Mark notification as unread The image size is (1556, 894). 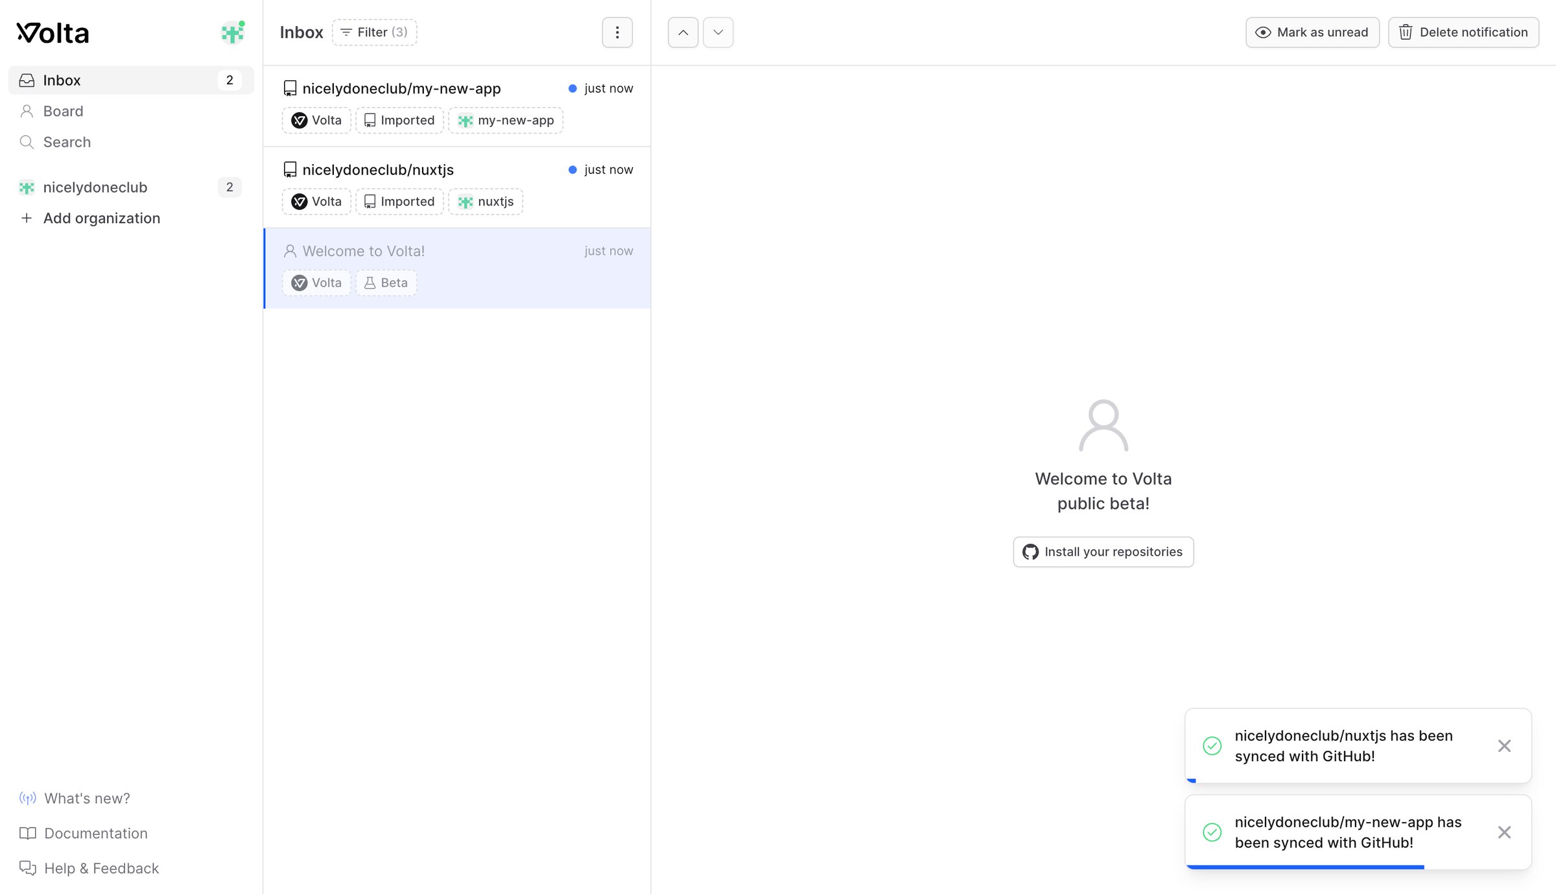(x=1312, y=32)
